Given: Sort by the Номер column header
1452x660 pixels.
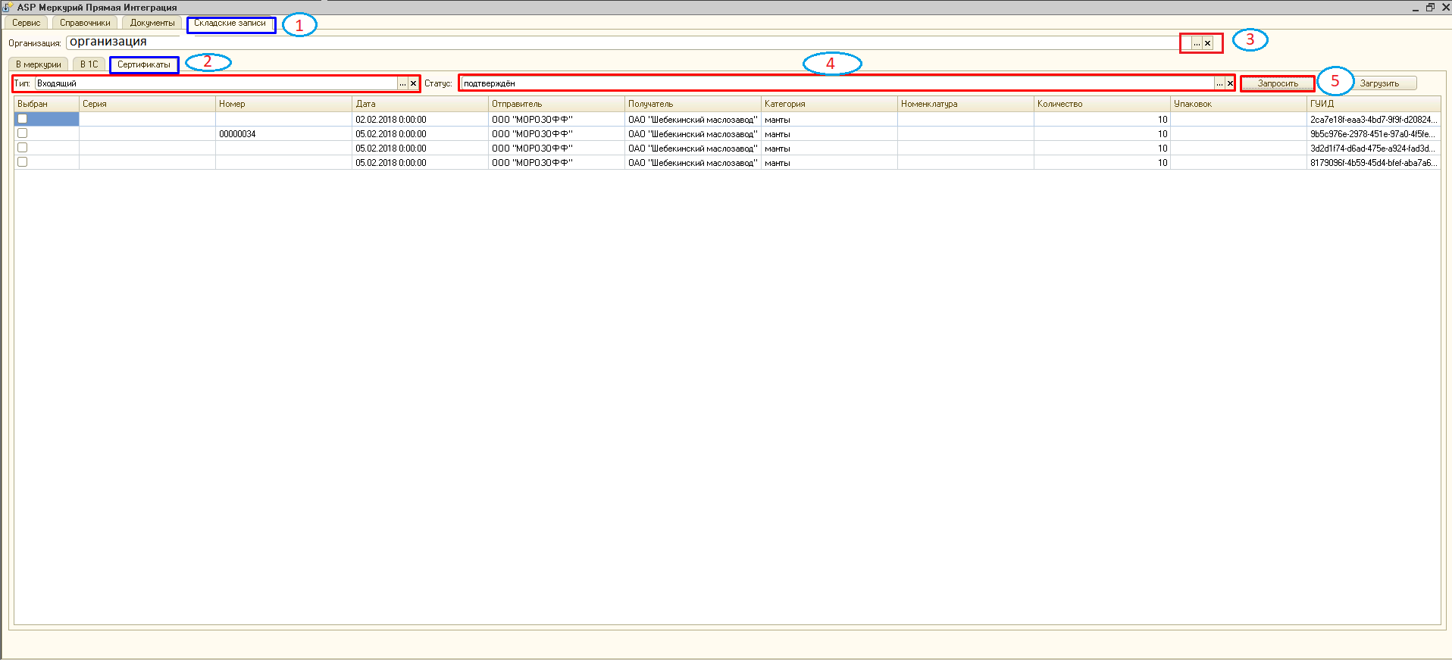Looking at the screenshot, I should point(284,104).
